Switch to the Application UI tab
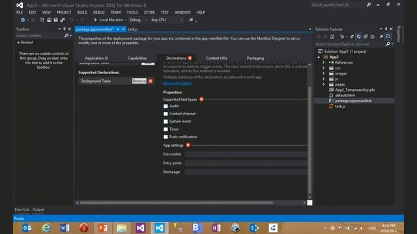Screen dimensions: 417x234 (96, 58)
